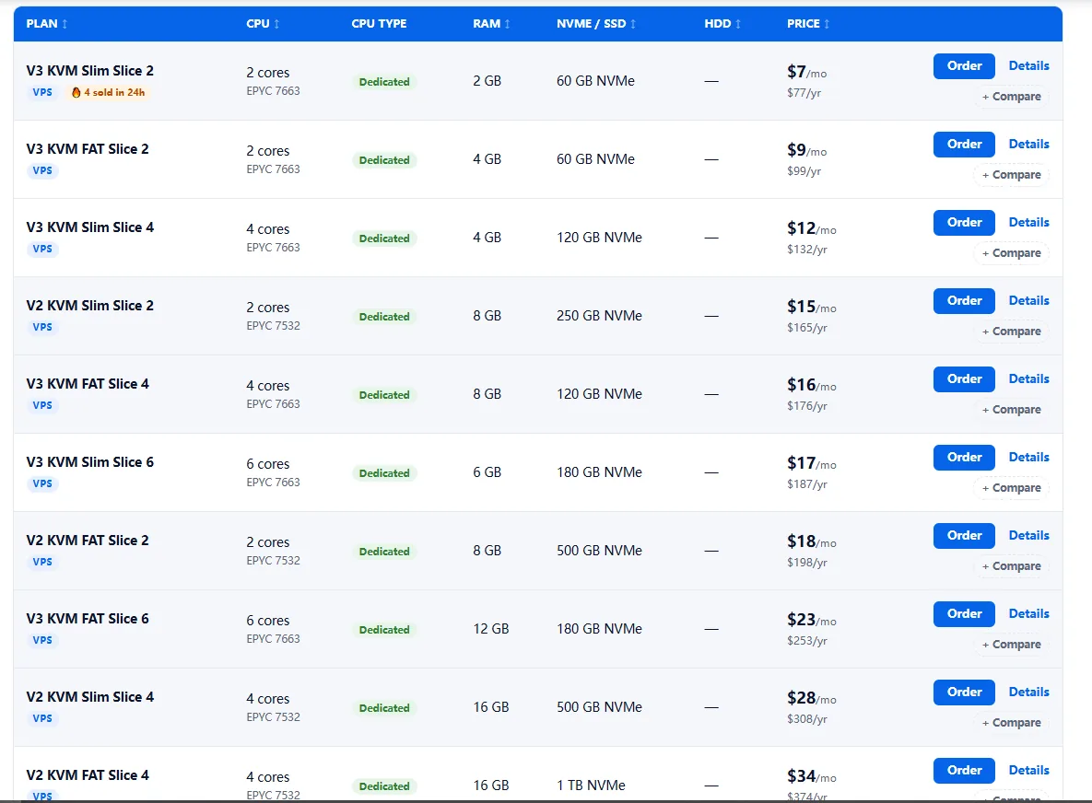Open Details for V2 KVM Slim Slice 4
The width and height of the screenshot is (1092, 803).
(x=1028, y=692)
